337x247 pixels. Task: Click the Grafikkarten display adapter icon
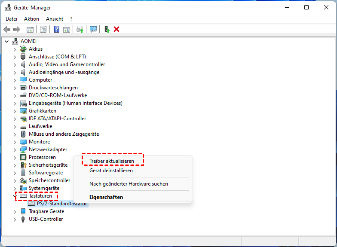coord(23,111)
